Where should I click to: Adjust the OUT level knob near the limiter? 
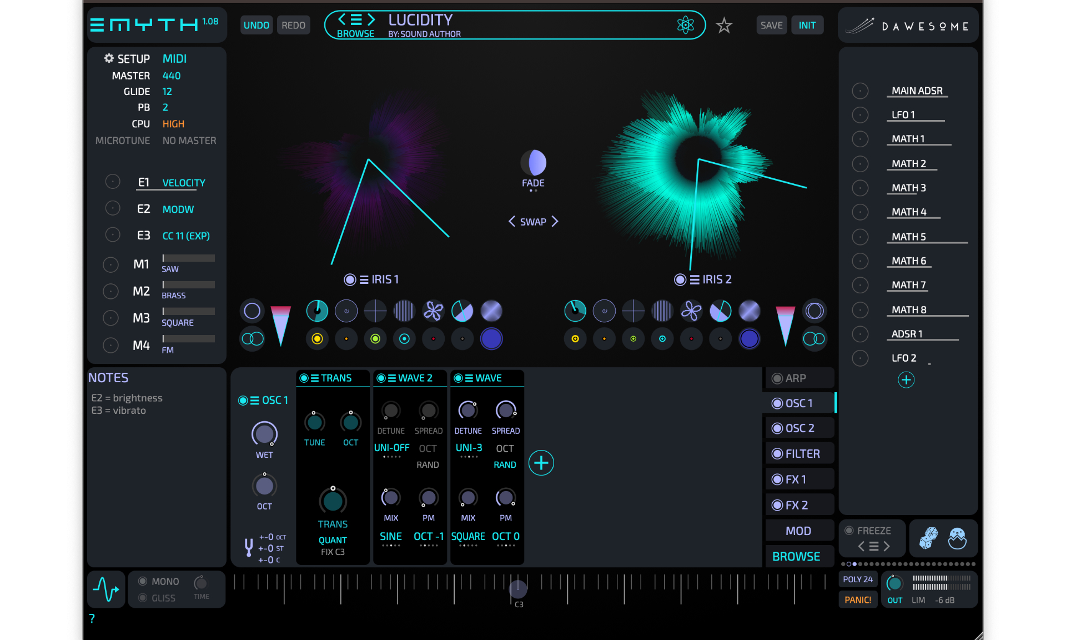(894, 583)
